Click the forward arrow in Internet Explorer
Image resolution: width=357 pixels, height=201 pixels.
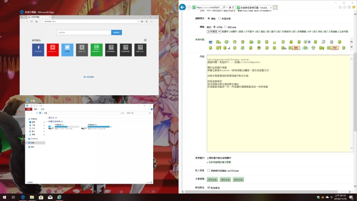[189, 7]
